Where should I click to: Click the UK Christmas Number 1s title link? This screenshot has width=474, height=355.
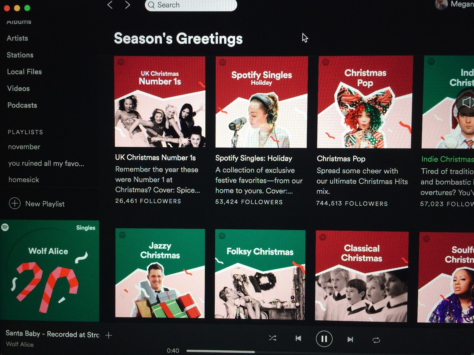pos(156,158)
